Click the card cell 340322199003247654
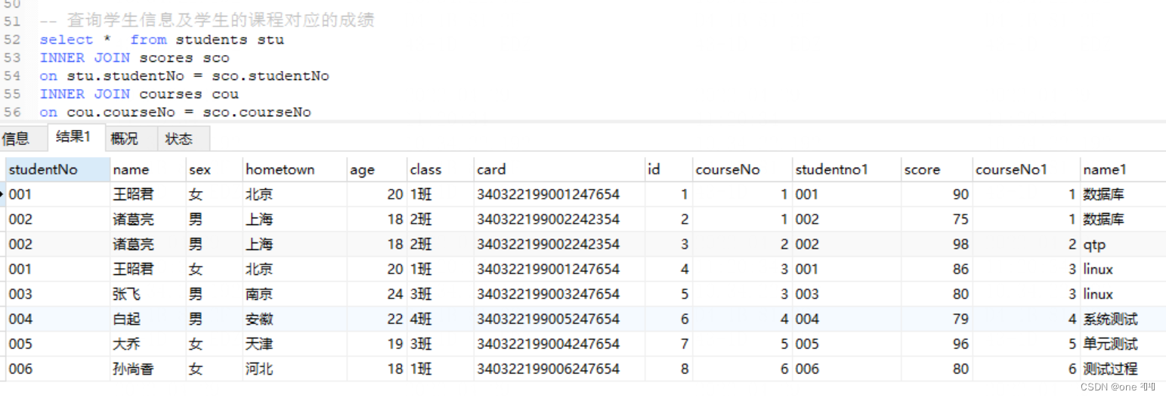 [x=548, y=294]
